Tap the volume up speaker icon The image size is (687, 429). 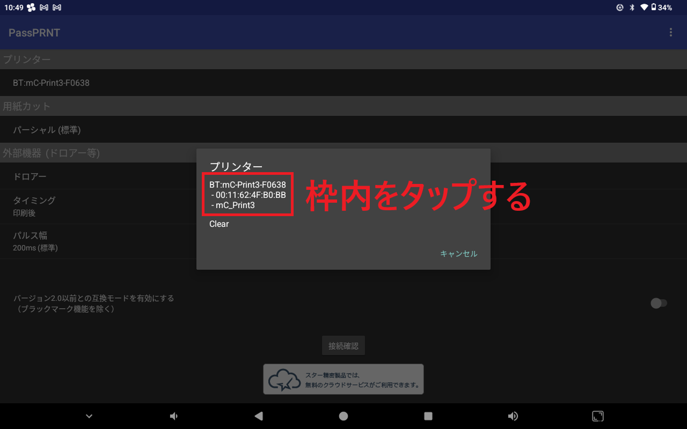click(x=513, y=416)
